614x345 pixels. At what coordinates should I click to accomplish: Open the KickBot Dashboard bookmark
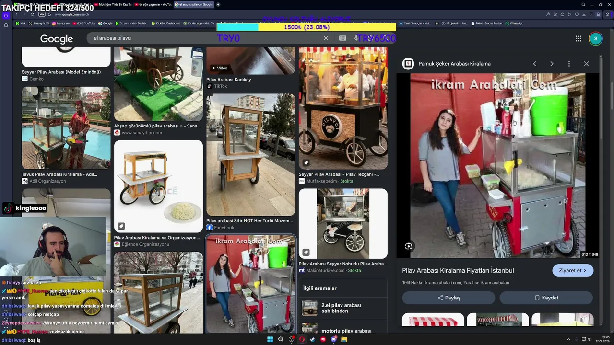click(165, 23)
